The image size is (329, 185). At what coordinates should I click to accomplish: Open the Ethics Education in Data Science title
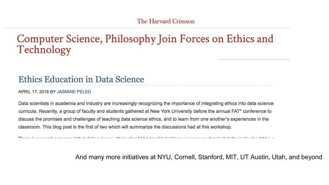[81, 79]
